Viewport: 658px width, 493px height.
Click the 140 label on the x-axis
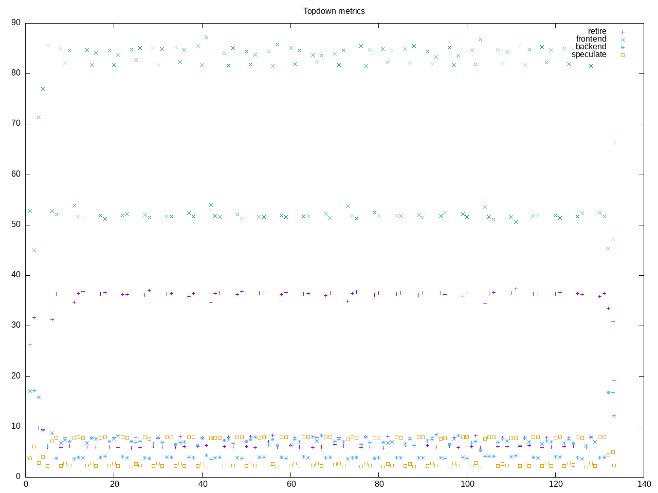pyautogui.click(x=644, y=484)
